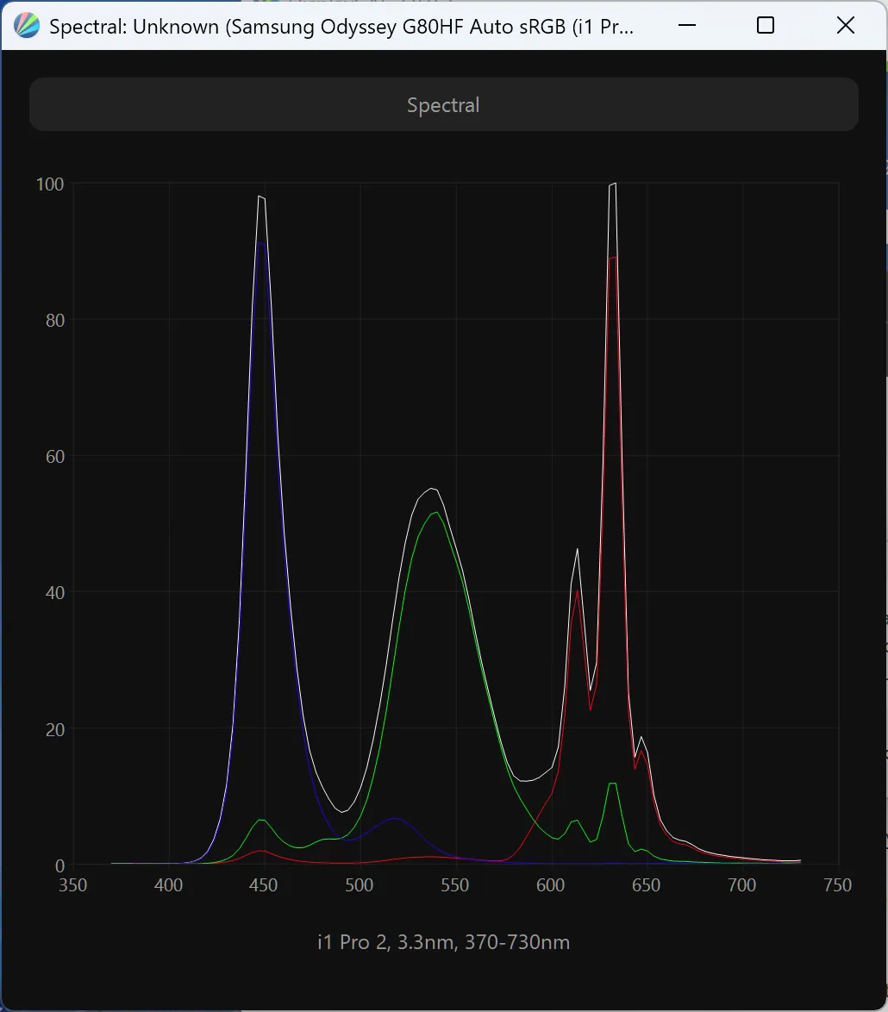Click the app icon in the title bar
This screenshot has height=1012, width=888.
coord(27,26)
